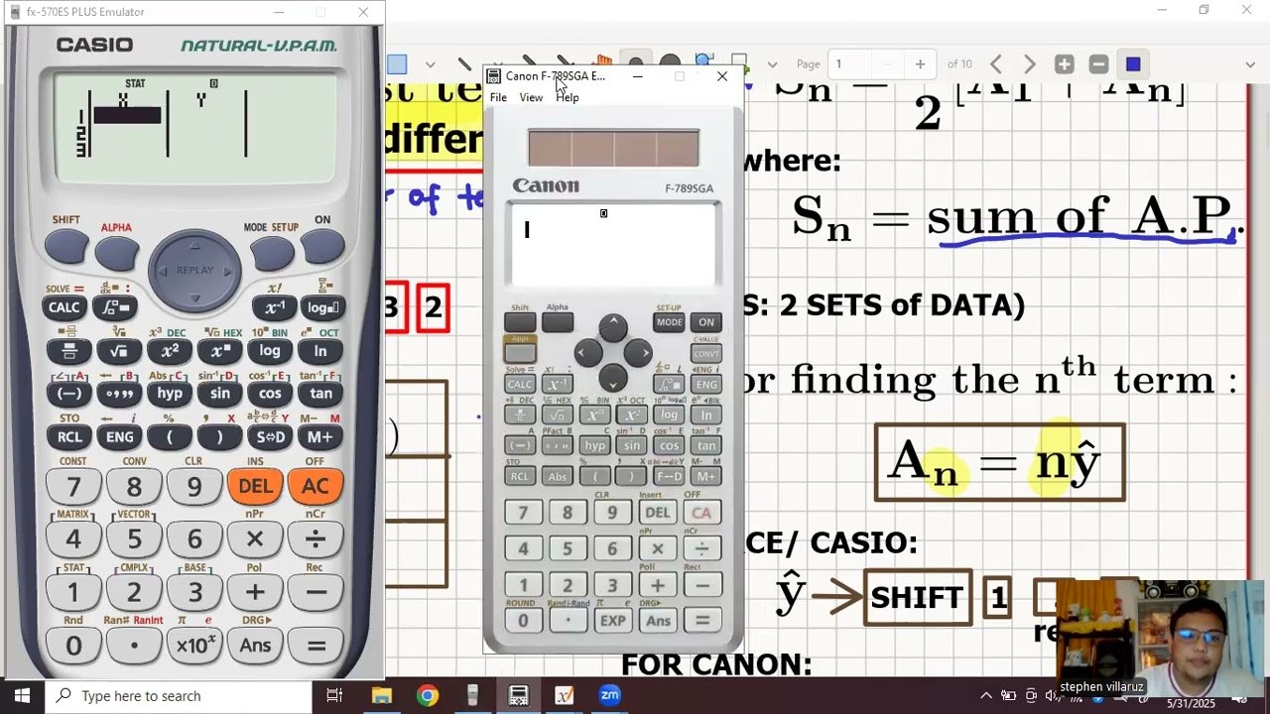Click the cos key on the Canon calculator
This screenshot has height=714, width=1270.
tap(669, 445)
